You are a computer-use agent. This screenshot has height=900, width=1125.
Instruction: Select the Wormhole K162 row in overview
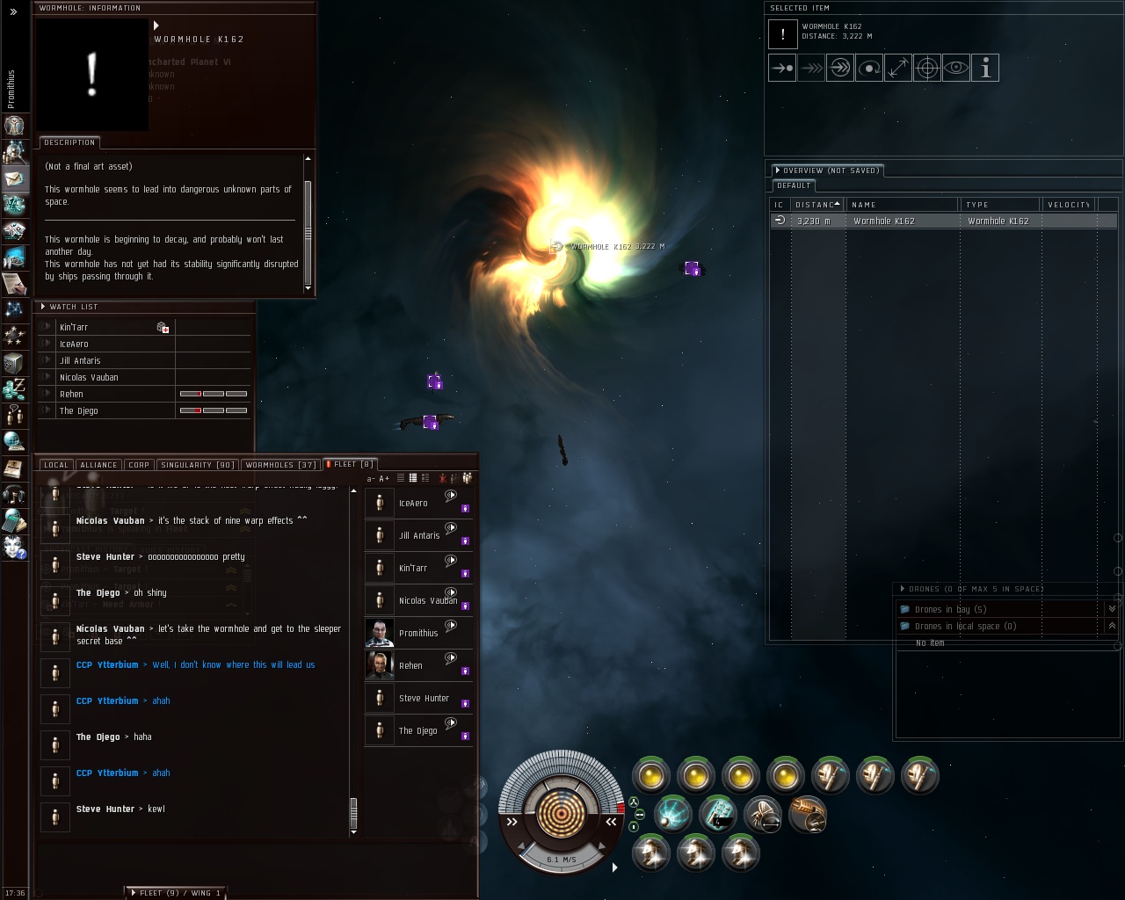click(x=944, y=221)
